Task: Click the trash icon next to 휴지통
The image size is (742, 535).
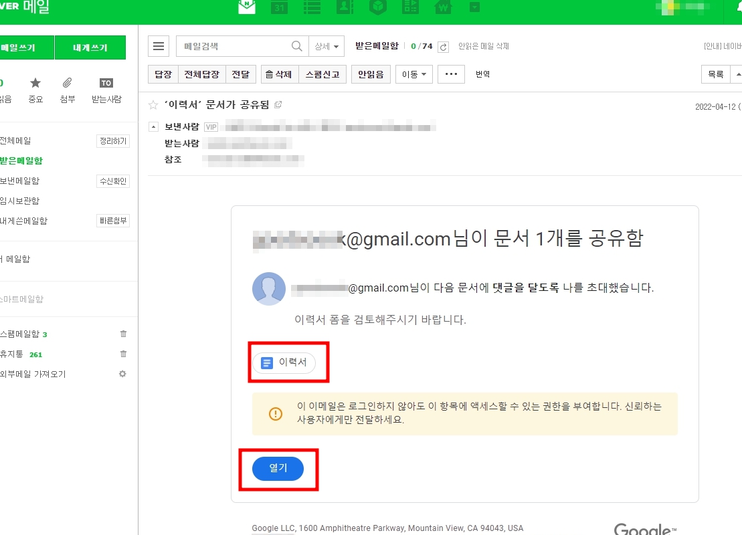Action: coord(122,354)
